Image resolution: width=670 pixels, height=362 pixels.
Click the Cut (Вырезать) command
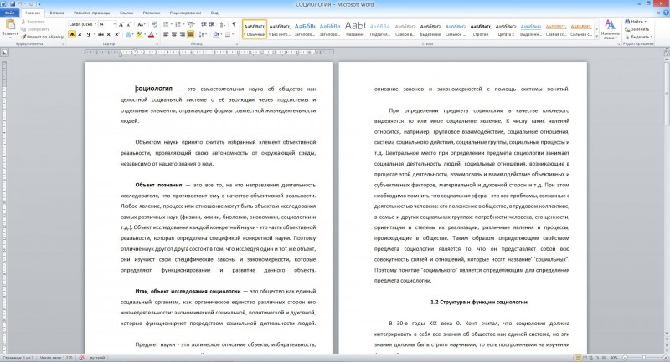pyautogui.click(x=33, y=22)
